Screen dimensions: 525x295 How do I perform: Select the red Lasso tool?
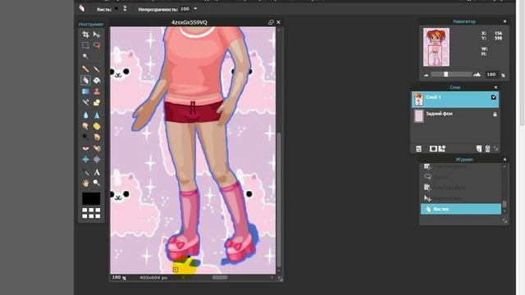tap(97, 45)
